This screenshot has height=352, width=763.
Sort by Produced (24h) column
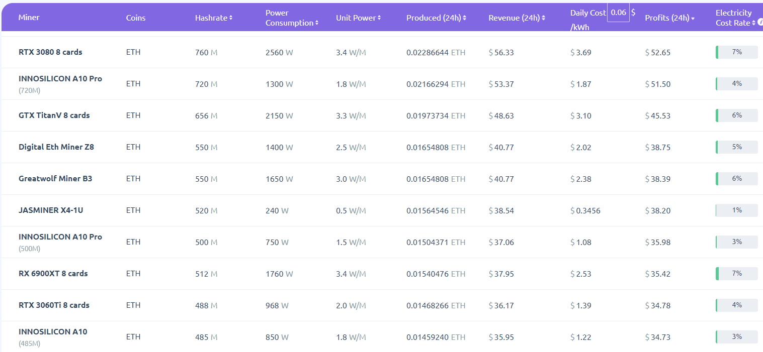point(464,18)
